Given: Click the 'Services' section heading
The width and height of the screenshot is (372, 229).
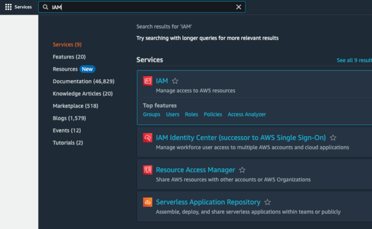Looking at the screenshot, I should coord(150,60).
